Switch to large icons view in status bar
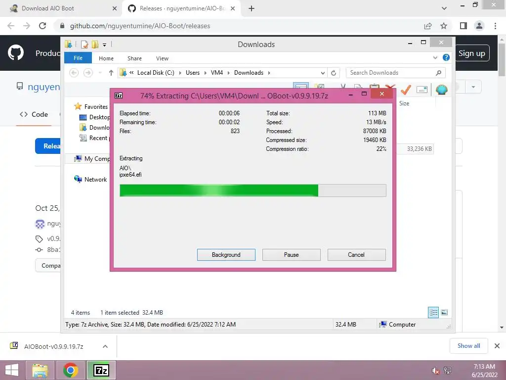506x380 pixels. point(444,312)
